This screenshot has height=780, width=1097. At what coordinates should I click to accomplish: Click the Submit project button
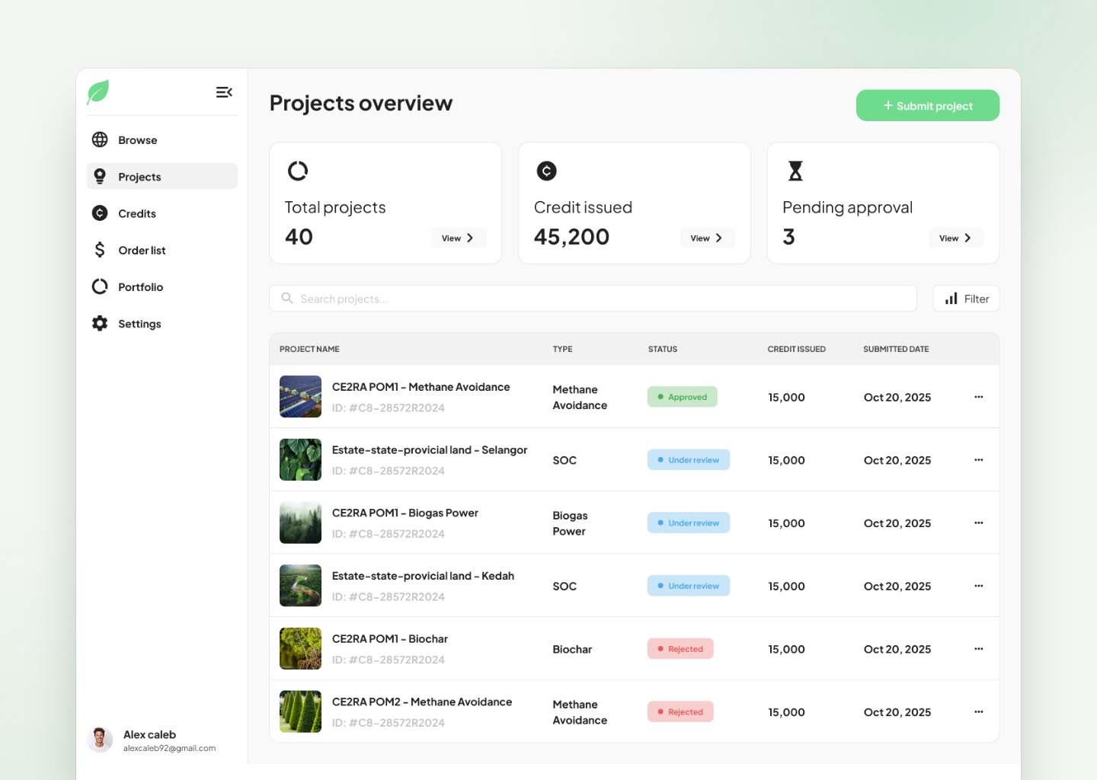click(x=928, y=106)
